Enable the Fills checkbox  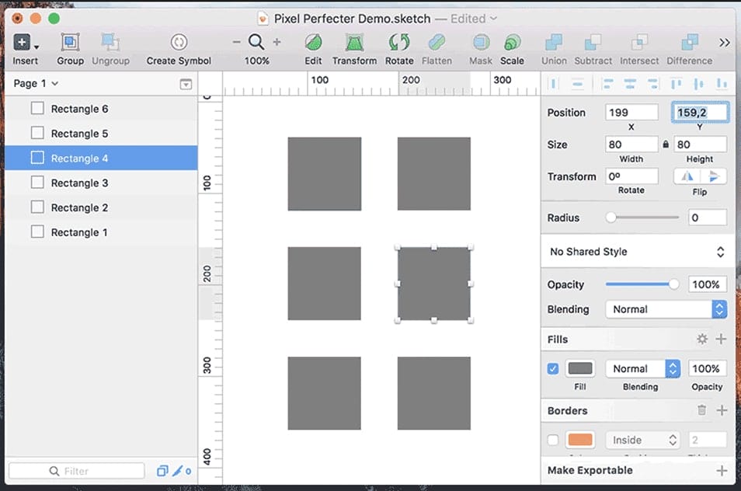[552, 368]
